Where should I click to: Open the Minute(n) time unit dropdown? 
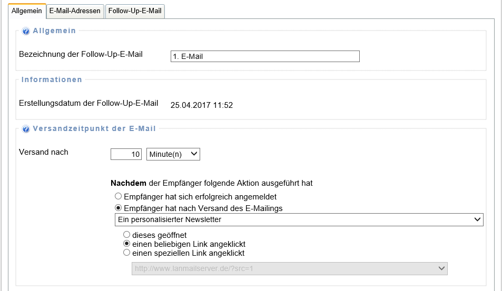pyautogui.click(x=173, y=154)
